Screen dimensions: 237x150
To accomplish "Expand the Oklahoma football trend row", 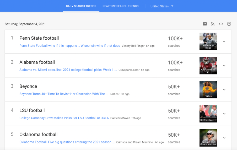I will pyautogui.click(x=224, y=138).
